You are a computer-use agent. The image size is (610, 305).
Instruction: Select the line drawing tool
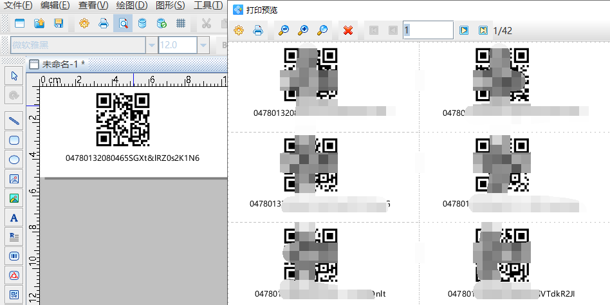click(x=14, y=120)
